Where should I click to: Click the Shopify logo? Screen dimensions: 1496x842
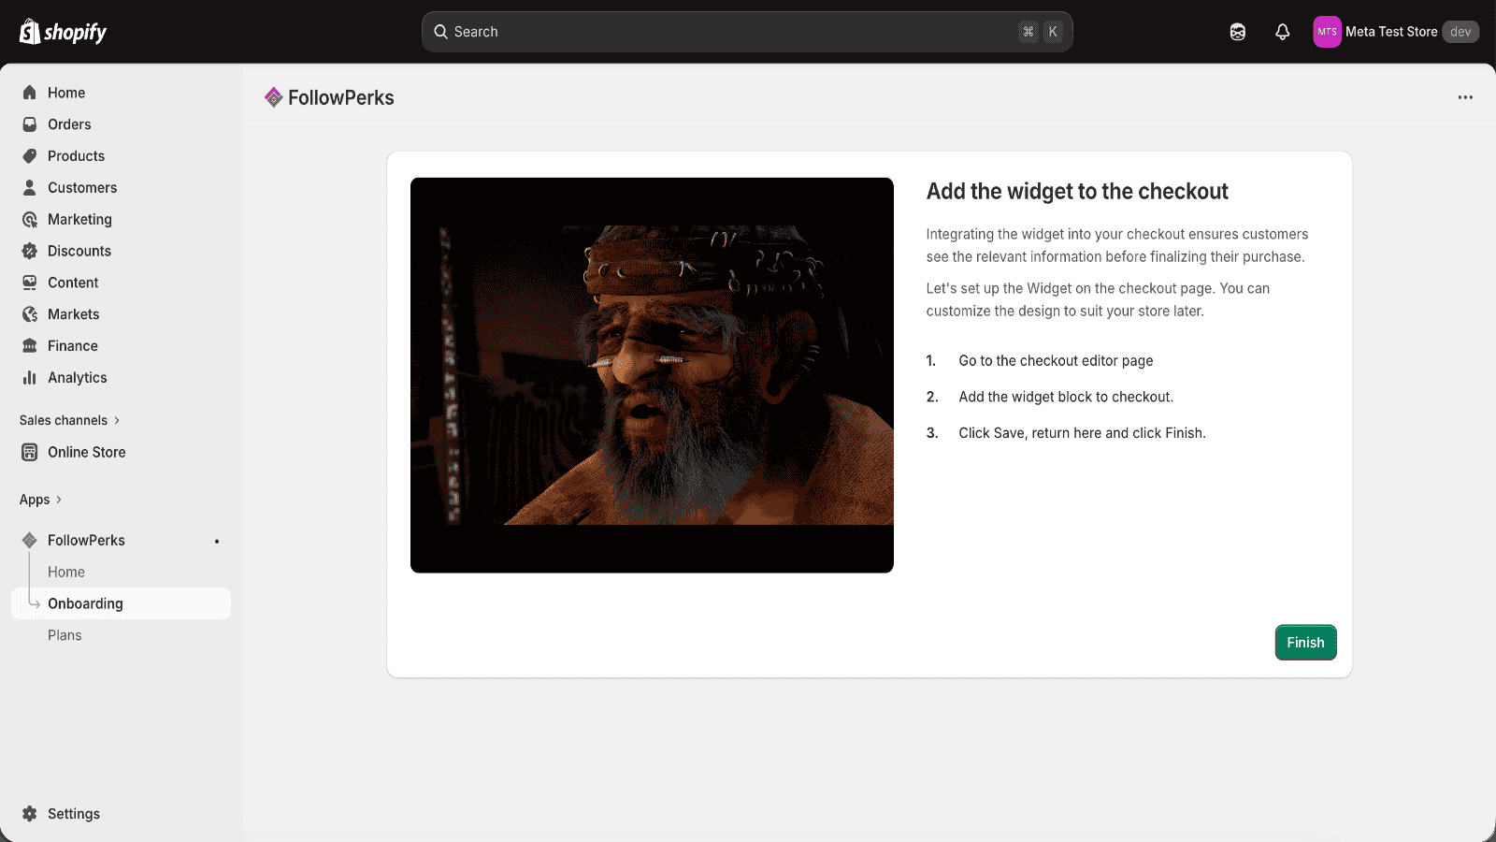(63, 32)
